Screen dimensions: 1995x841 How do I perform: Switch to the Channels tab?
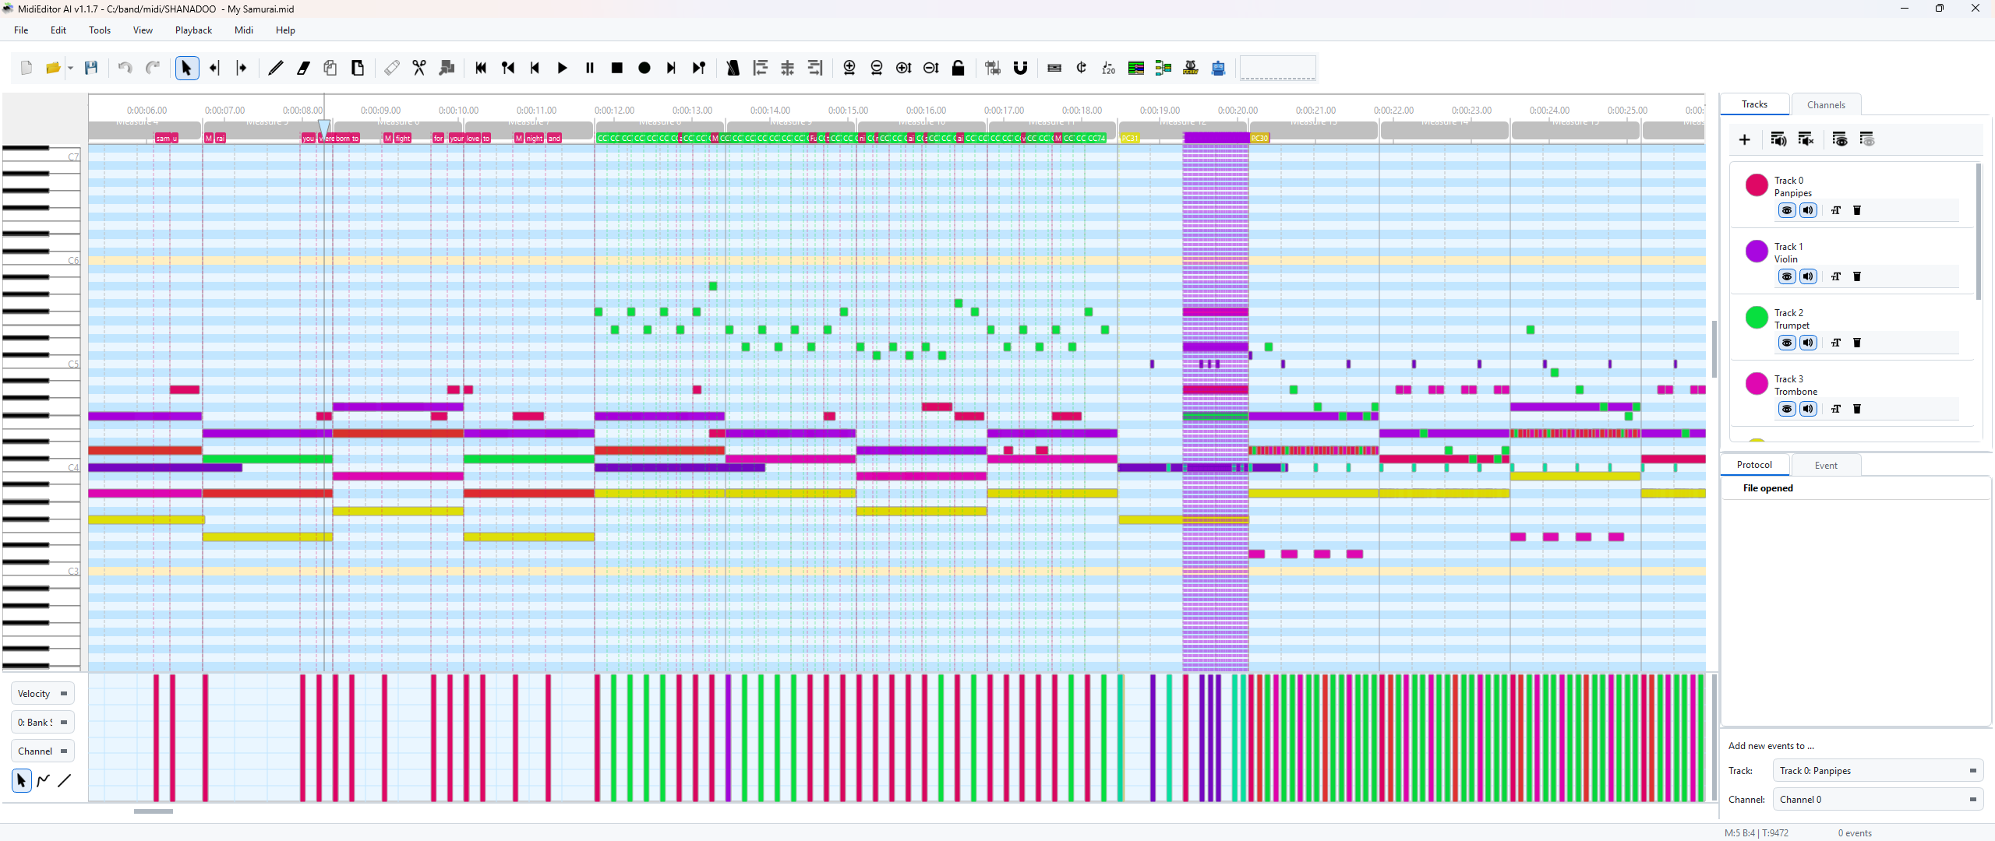tap(1825, 104)
